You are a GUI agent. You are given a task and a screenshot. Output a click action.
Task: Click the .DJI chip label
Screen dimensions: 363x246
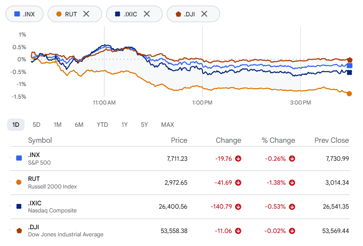click(x=189, y=14)
